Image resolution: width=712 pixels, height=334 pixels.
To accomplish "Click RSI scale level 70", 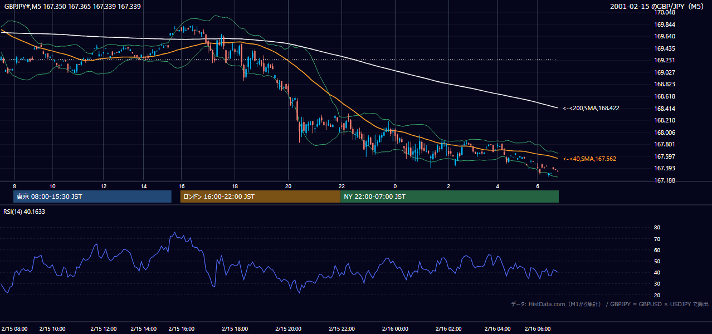I will [x=657, y=239].
